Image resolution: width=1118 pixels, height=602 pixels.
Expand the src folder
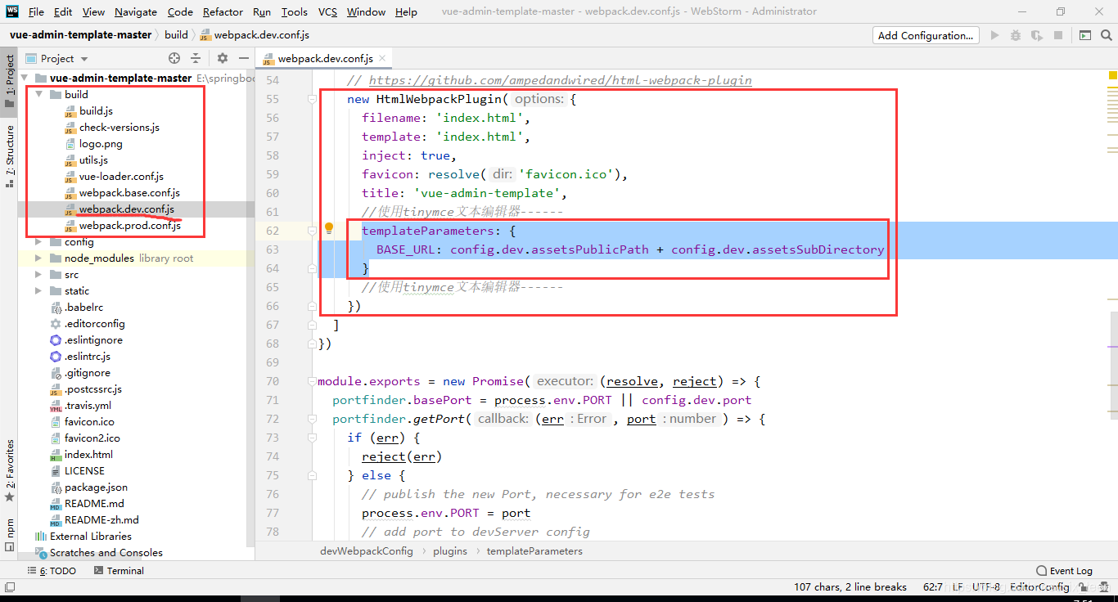click(38, 275)
